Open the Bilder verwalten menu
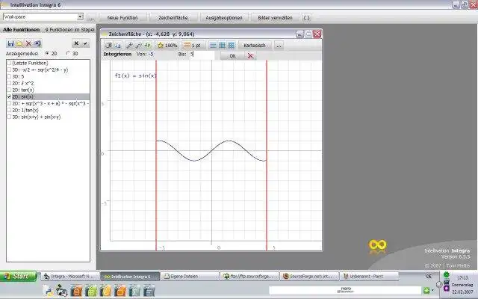The image size is (478, 299). [x=275, y=18]
